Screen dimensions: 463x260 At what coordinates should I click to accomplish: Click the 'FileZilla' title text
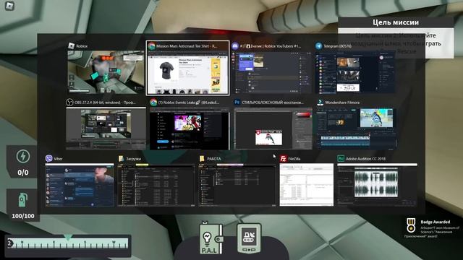pyautogui.click(x=294, y=159)
